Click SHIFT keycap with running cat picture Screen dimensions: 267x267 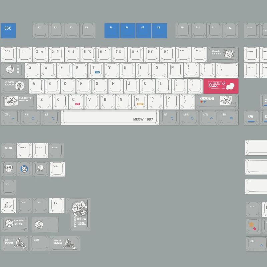coord(19,102)
